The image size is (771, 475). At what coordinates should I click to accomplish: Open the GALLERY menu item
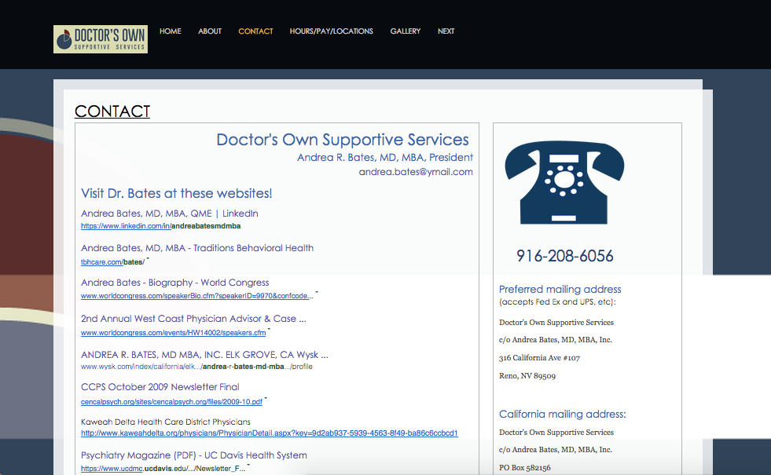point(406,31)
